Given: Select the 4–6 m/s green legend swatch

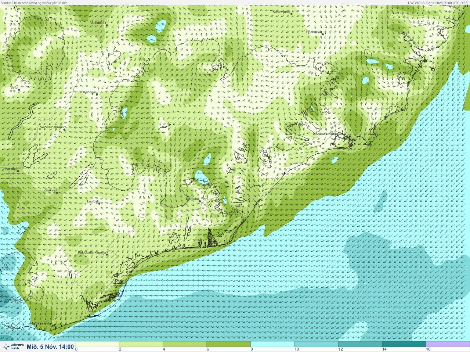Looking at the screenshot, I should pos(185,344).
